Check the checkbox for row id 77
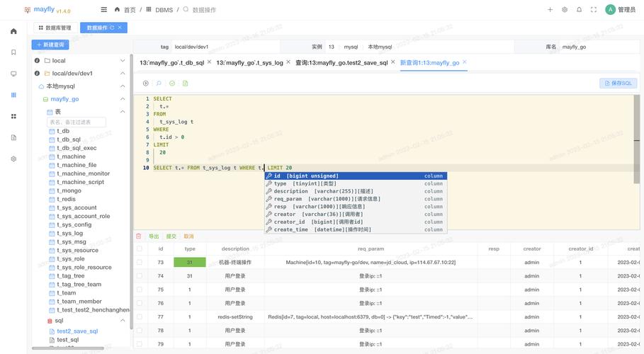644x354 pixels. point(140,316)
